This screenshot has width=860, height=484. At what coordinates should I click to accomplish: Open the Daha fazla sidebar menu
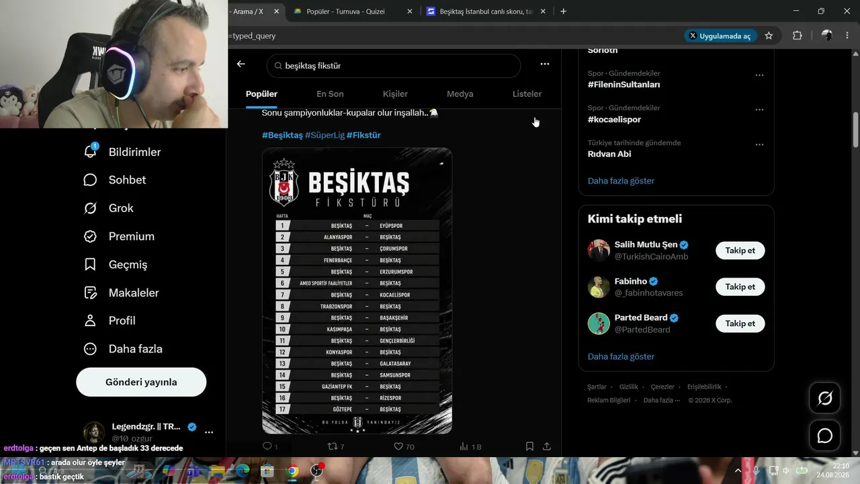coord(123,349)
